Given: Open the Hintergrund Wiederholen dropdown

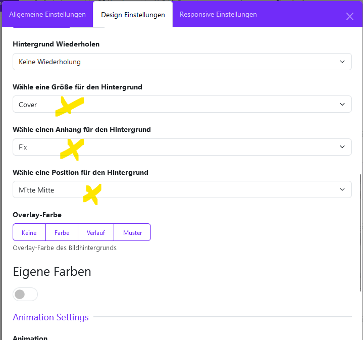Looking at the screenshot, I should 182,62.
